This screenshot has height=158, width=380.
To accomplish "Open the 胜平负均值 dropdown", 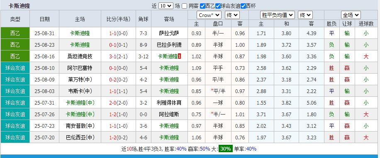I will pyautogui.click(x=277, y=15).
